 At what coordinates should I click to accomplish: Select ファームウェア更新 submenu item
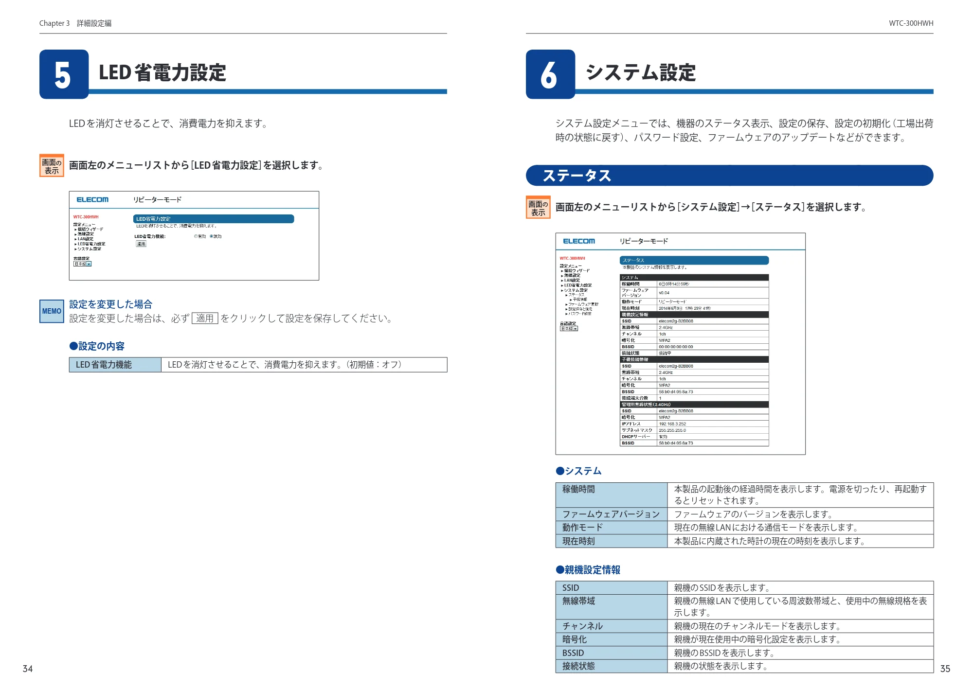[583, 304]
